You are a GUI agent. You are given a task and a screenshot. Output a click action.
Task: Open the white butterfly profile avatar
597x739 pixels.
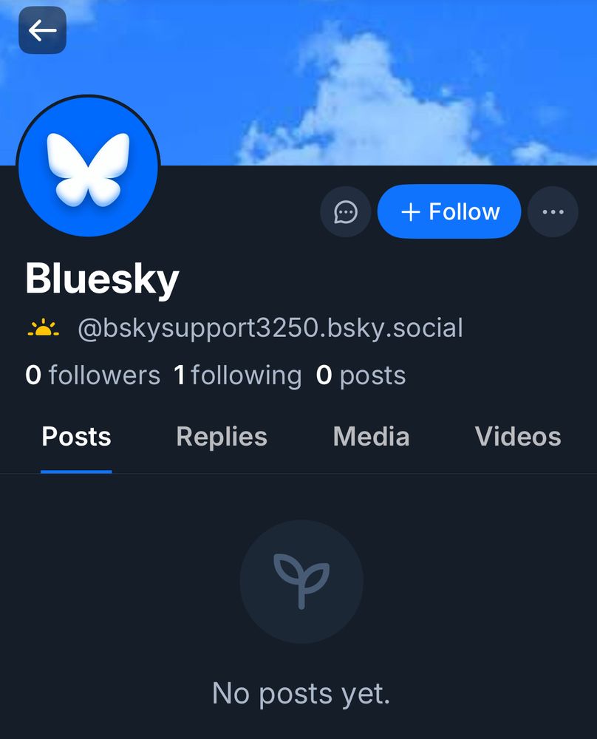(88, 166)
